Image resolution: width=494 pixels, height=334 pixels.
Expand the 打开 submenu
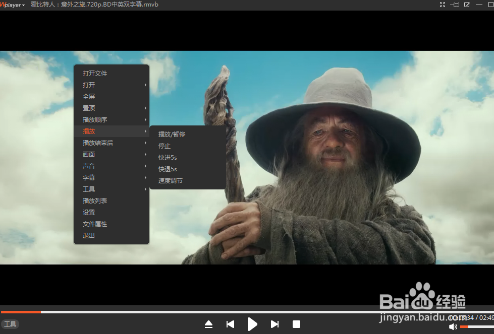tap(111, 85)
